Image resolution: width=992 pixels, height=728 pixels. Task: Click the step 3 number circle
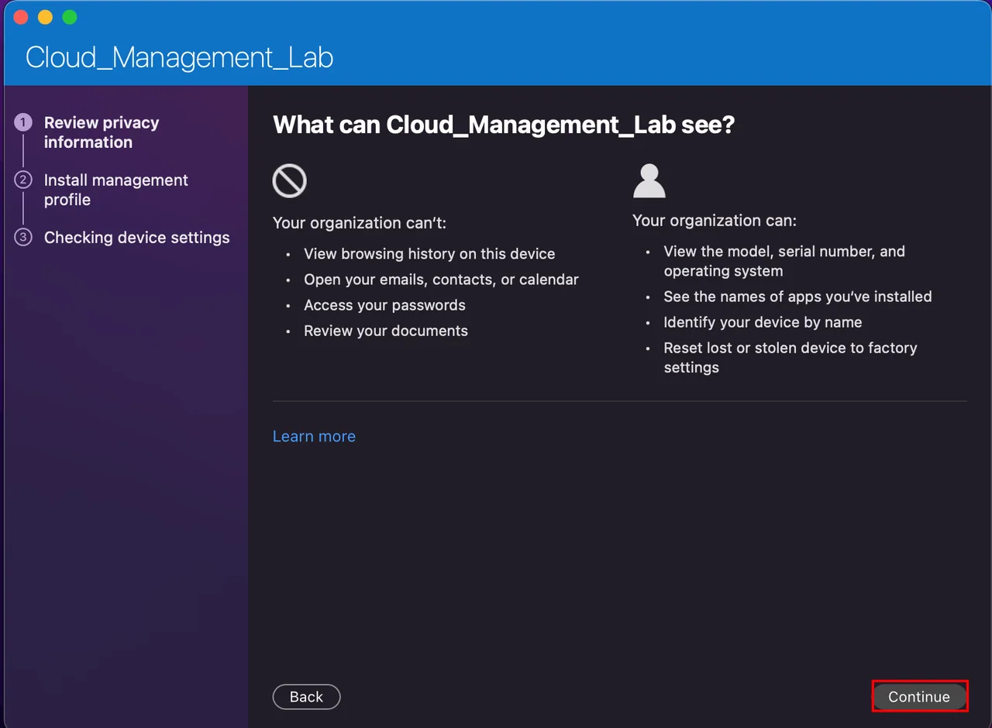(23, 237)
